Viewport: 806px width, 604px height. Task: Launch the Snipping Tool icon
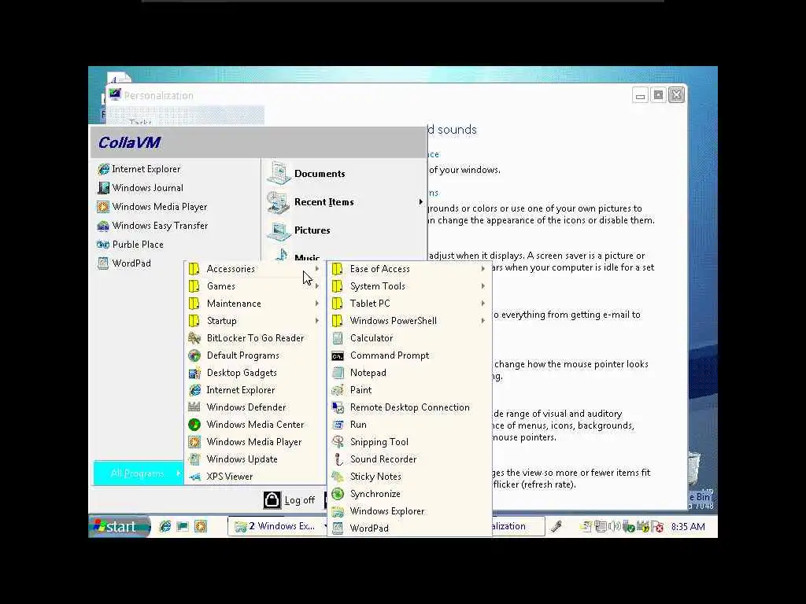338,442
